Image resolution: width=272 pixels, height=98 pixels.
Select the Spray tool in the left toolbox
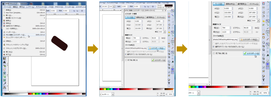point(5,66)
